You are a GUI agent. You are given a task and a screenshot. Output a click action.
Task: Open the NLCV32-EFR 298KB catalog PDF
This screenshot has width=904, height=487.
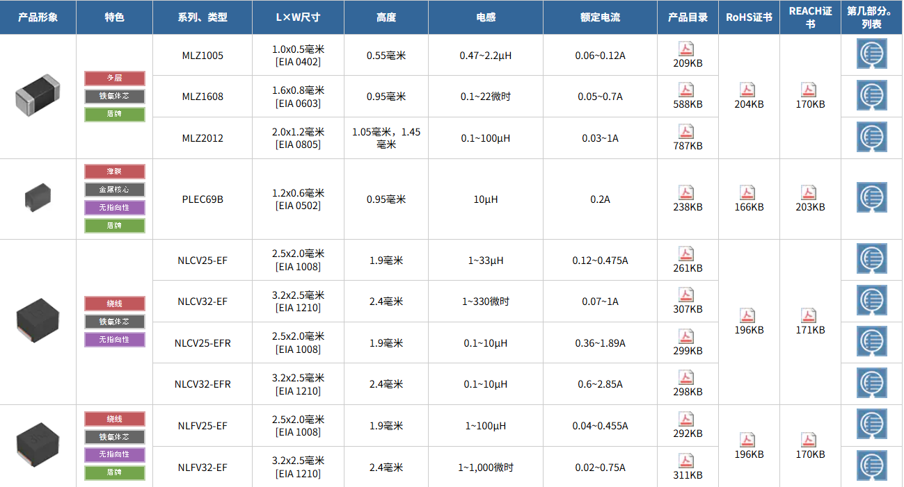click(x=687, y=377)
